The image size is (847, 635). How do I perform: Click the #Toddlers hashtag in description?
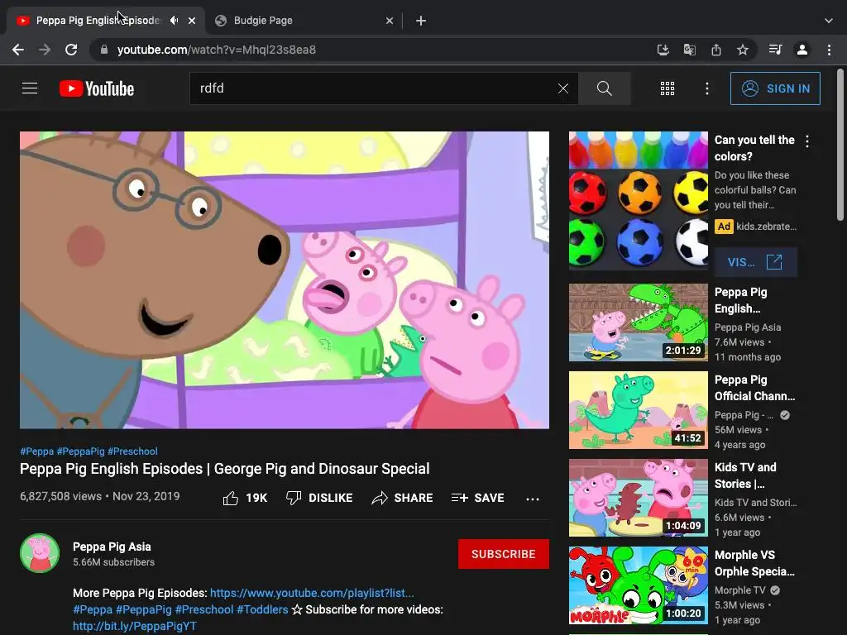262,609
